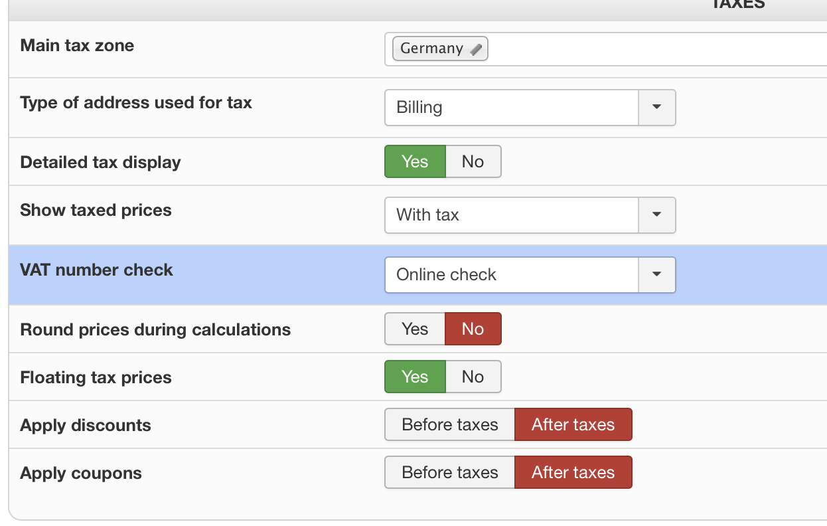Click the Show taxed prices label
827x526 pixels.
point(96,211)
